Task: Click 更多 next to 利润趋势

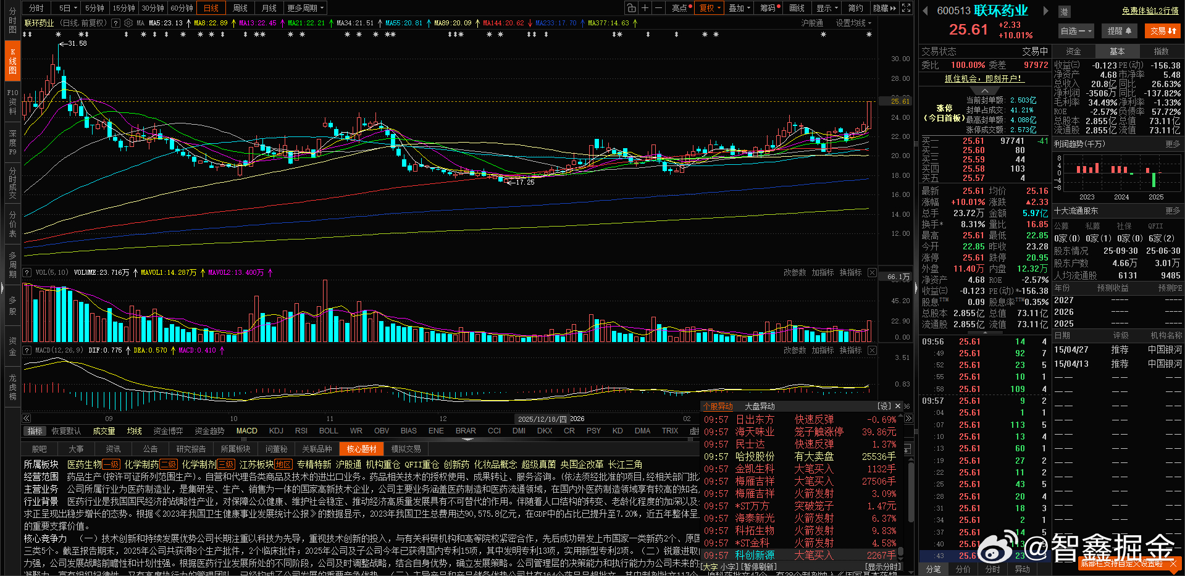Action: point(1173,144)
